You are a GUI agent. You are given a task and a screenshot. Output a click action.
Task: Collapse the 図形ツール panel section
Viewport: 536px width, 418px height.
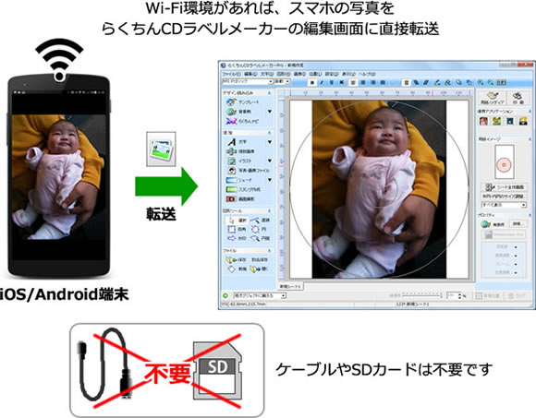269,211
